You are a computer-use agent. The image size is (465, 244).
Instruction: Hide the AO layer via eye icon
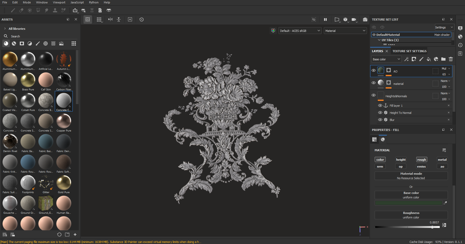pyautogui.click(x=374, y=70)
